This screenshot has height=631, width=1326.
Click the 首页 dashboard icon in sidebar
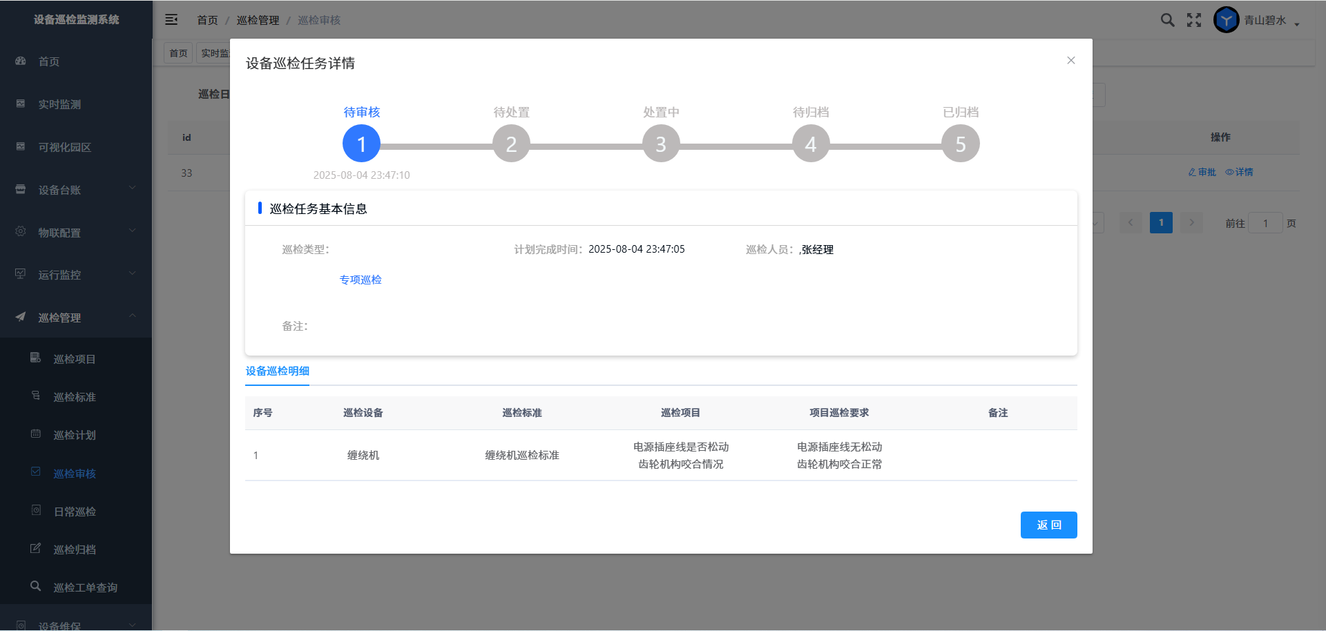[21, 61]
